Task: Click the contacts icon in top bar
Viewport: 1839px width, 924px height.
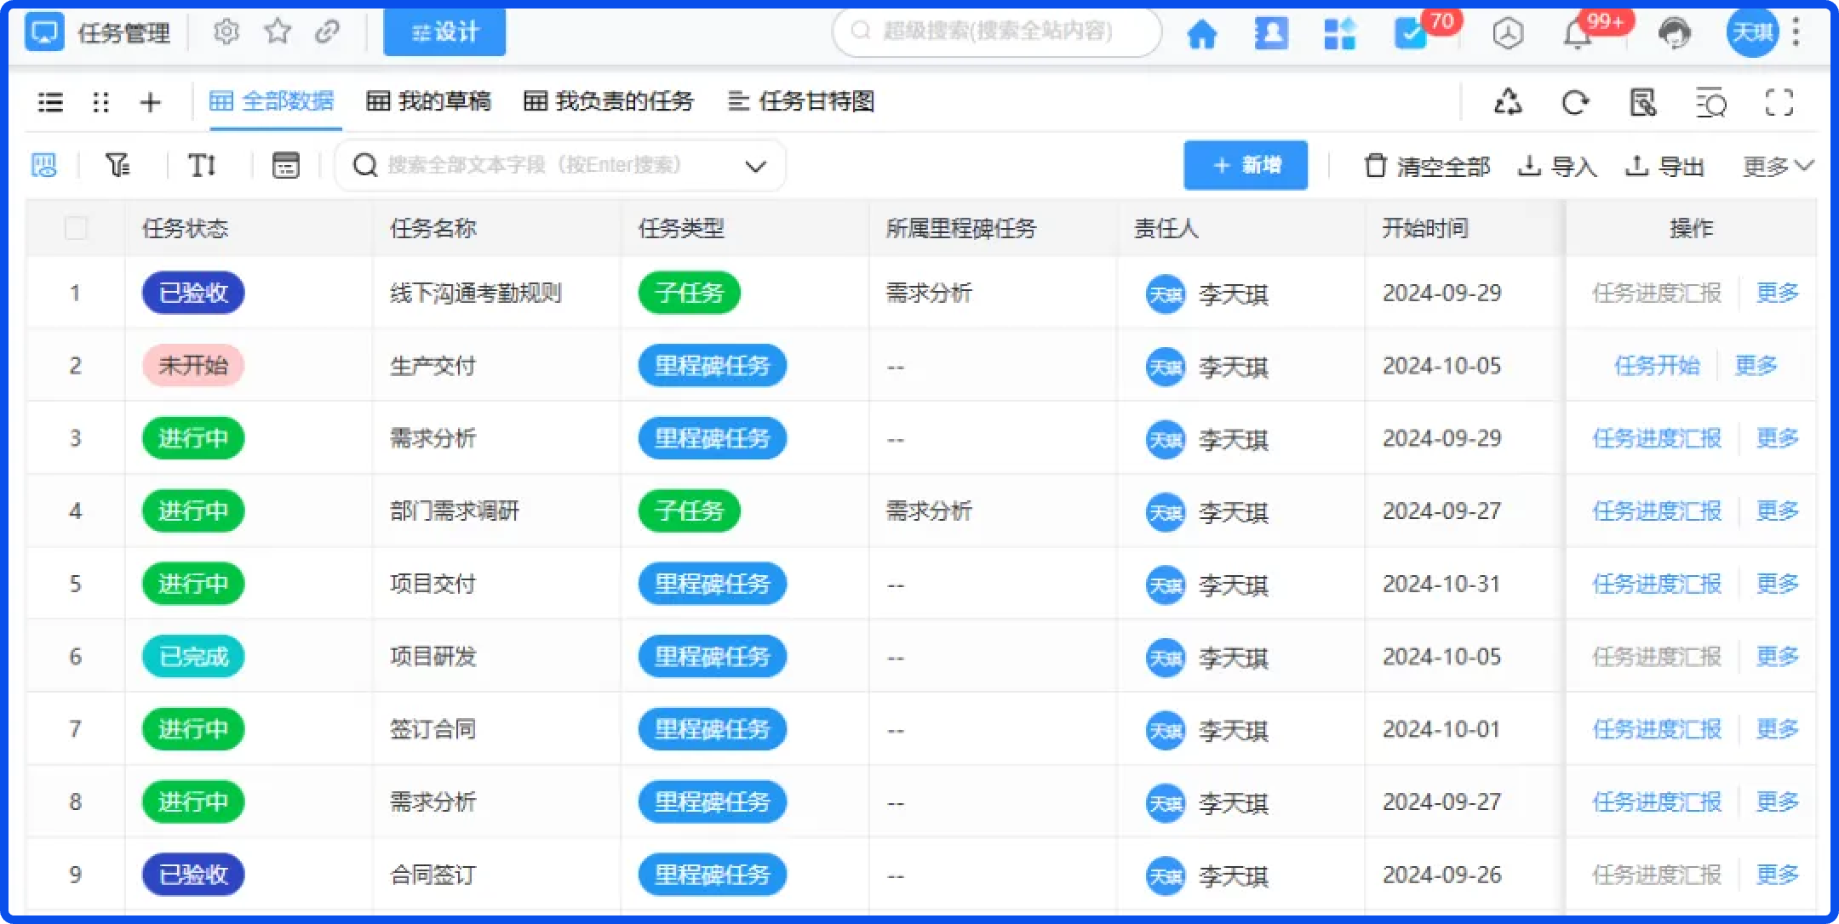Action: (1270, 34)
